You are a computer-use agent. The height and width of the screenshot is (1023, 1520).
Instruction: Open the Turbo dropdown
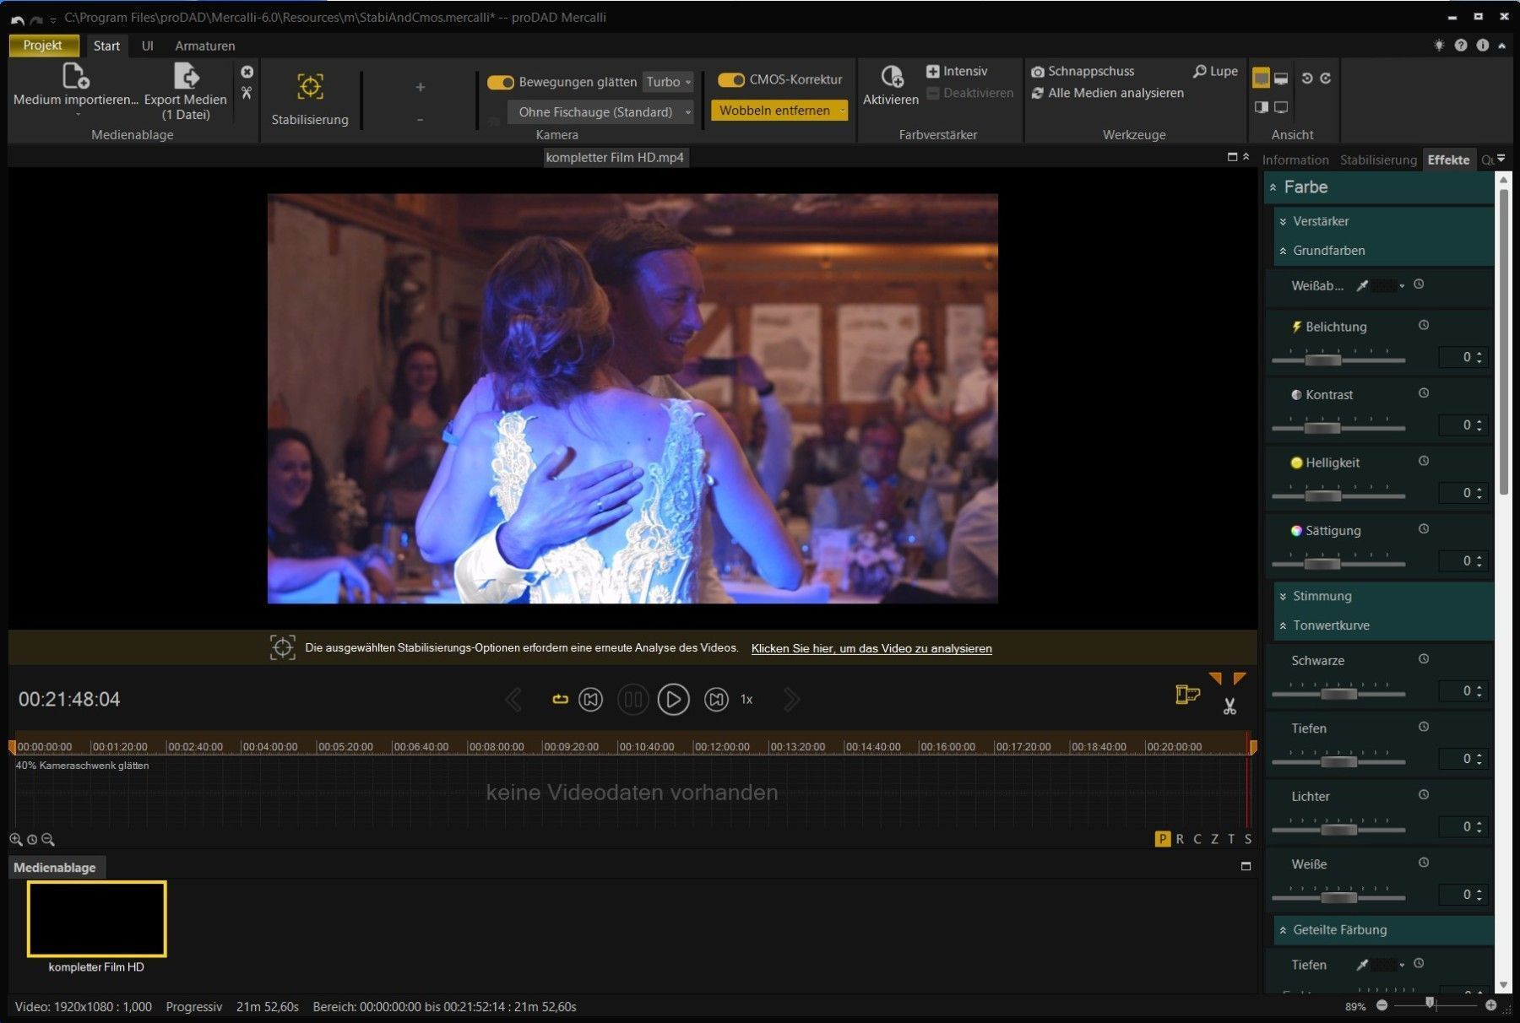[x=668, y=82]
